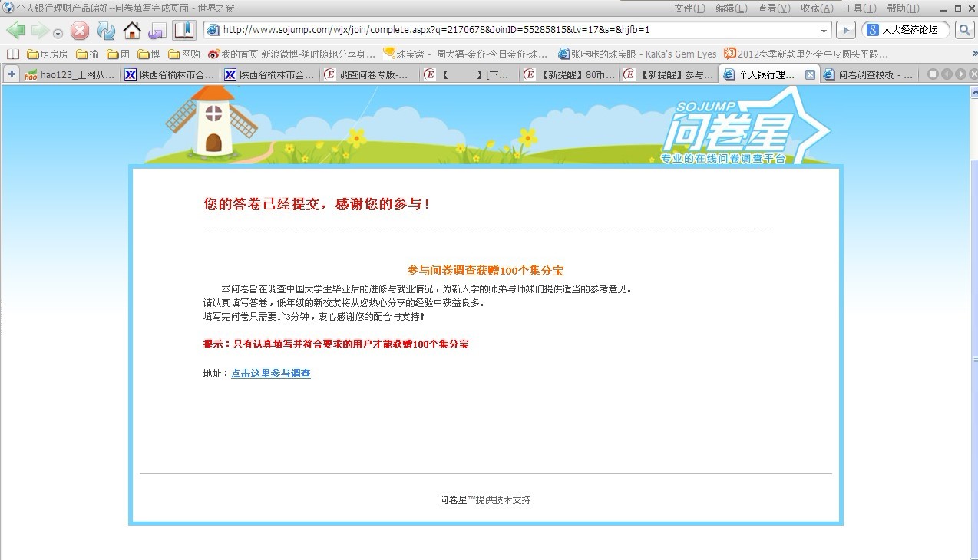
Task: Open the search engine selector icon
Action: pyautogui.click(x=873, y=30)
